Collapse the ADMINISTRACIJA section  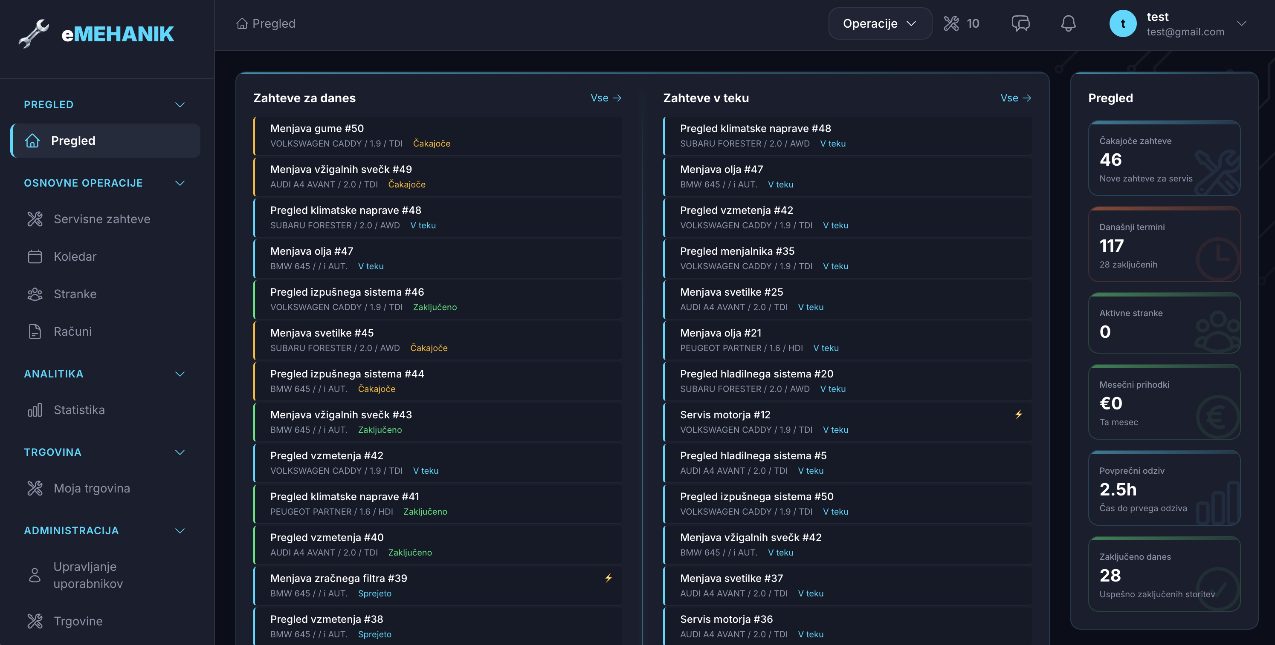180,530
